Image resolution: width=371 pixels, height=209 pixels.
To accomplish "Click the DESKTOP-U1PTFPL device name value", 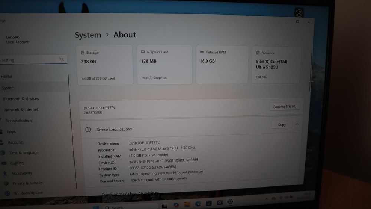I will 144,143.
